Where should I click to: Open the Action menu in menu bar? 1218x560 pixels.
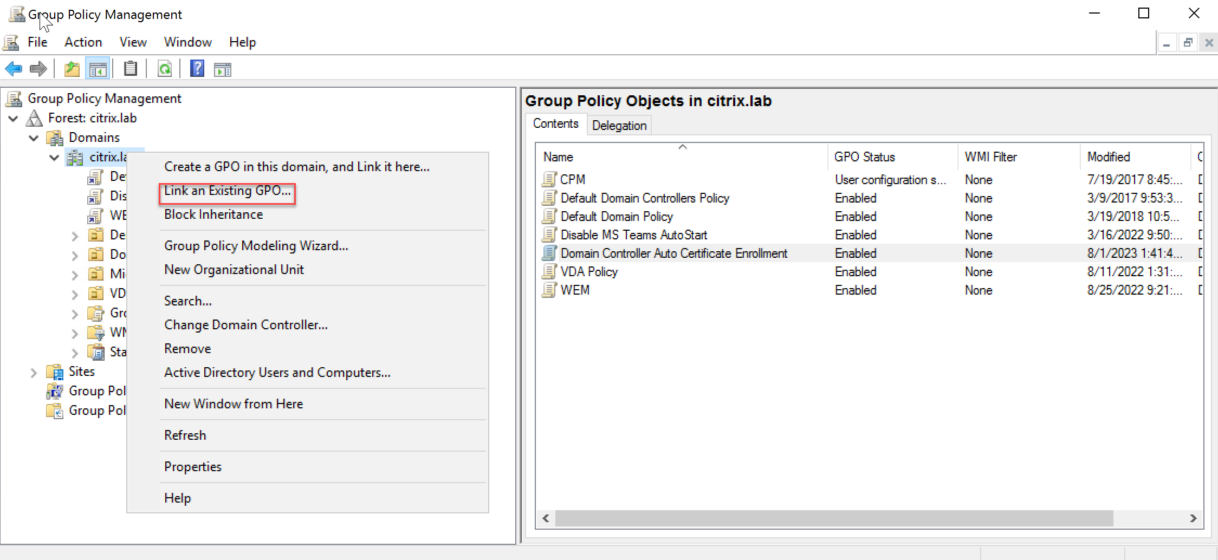coord(83,42)
